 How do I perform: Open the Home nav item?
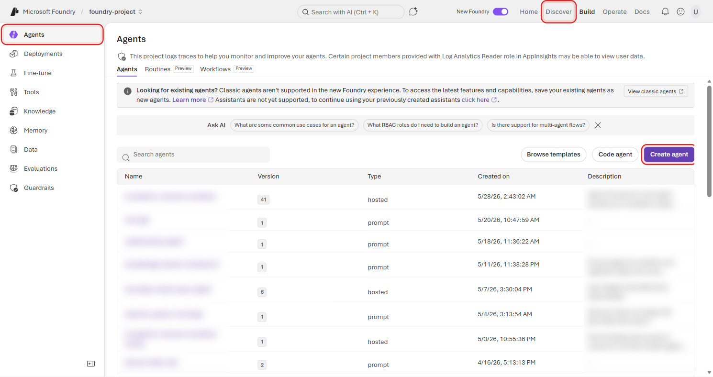[x=529, y=11]
